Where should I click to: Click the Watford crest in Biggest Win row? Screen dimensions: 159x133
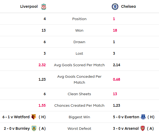coord(34,117)
